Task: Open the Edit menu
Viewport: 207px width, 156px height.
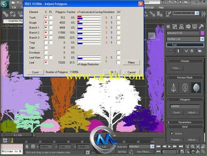Action: point(14,8)
